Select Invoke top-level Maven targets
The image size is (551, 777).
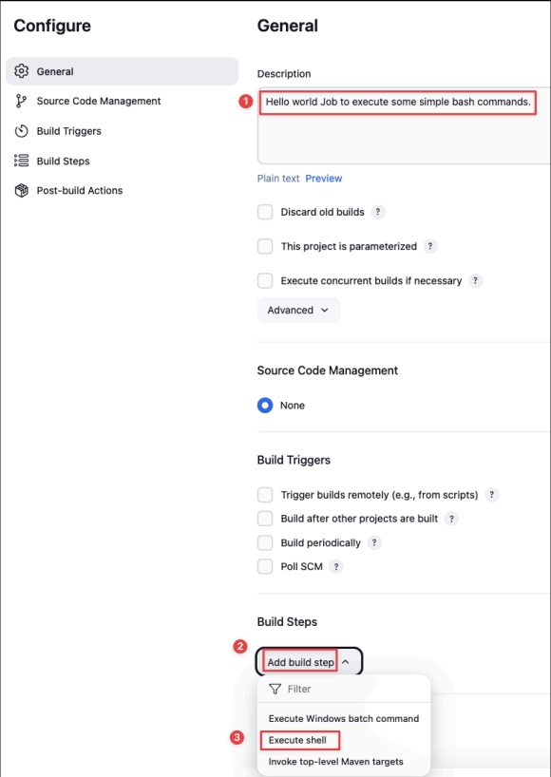coord(335,762)
